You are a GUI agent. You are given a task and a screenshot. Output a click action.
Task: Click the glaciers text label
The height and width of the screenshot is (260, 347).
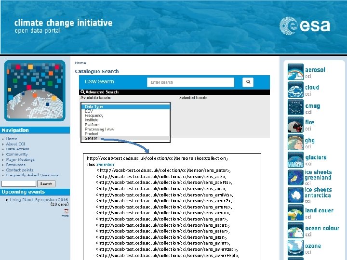tap(316, 157)
